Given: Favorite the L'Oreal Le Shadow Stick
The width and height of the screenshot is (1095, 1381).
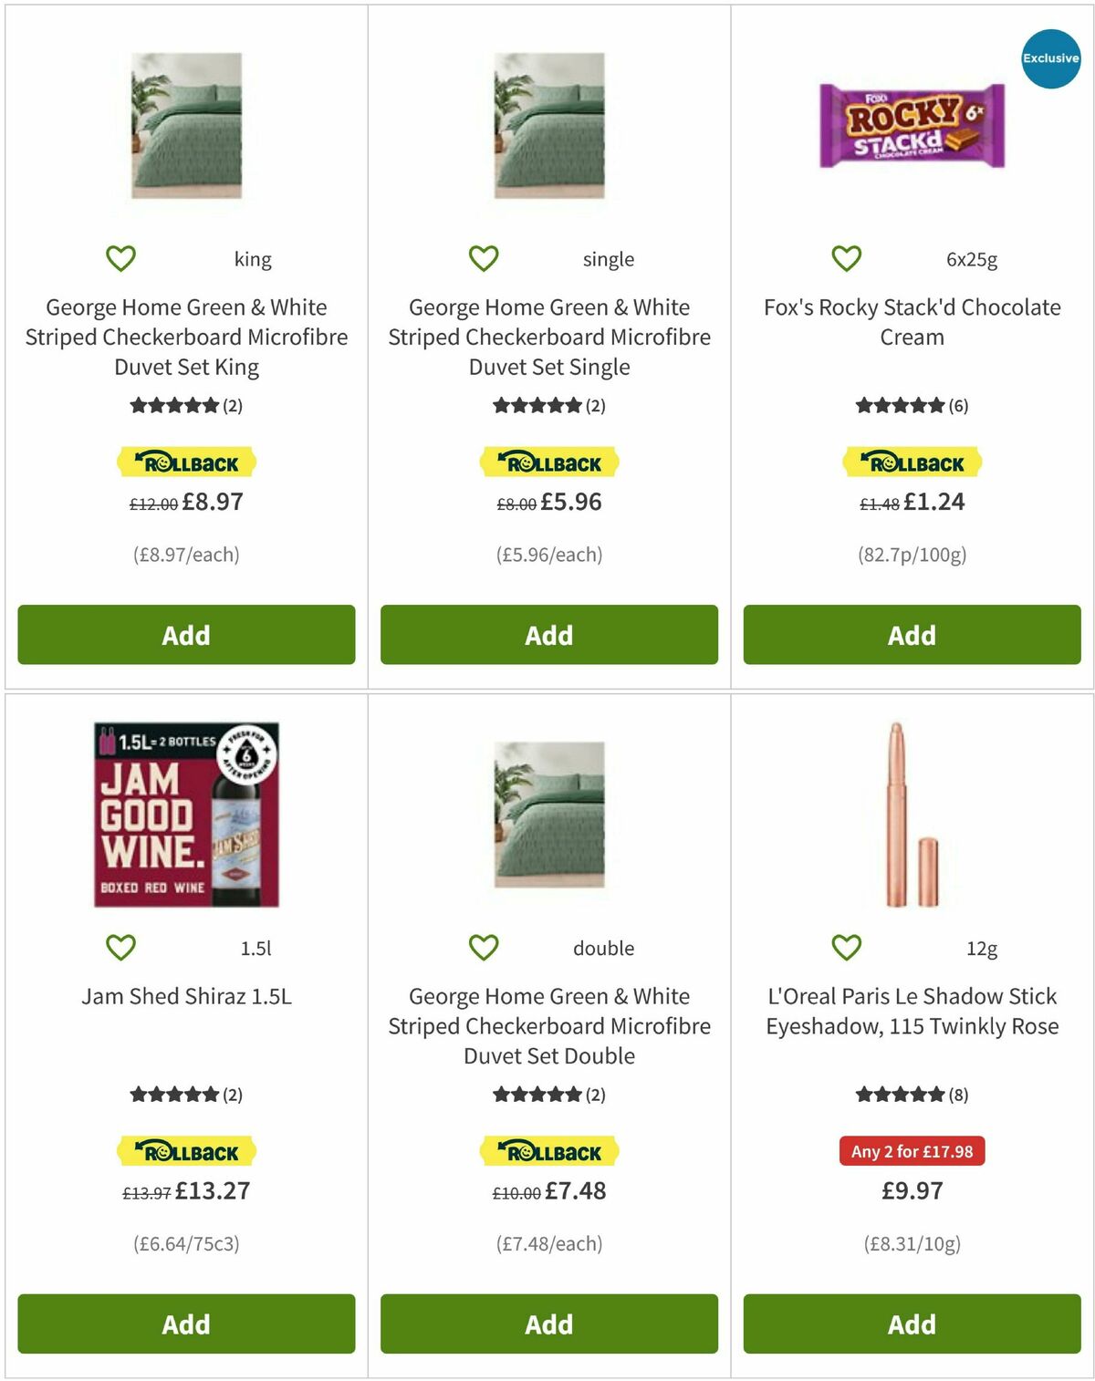Looking at the screenshot, I should [845, 948].
